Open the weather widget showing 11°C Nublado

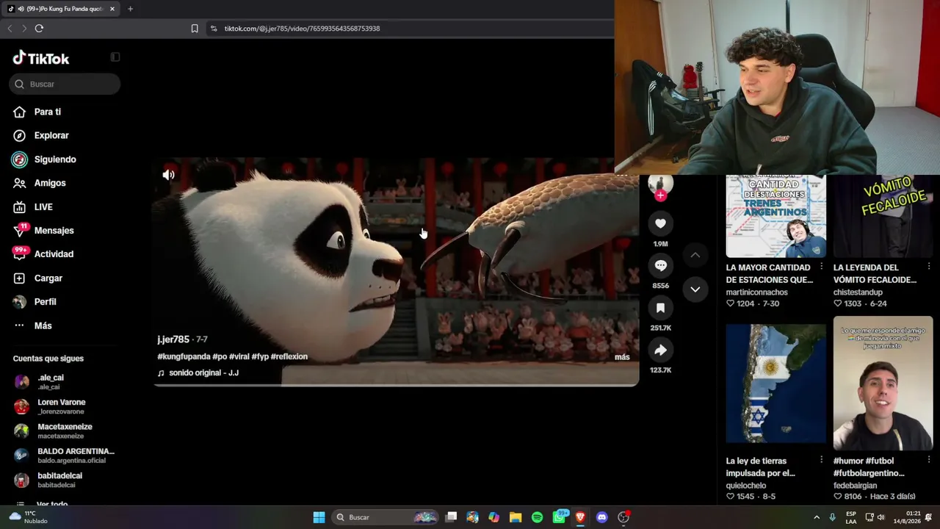pos(28,517)
